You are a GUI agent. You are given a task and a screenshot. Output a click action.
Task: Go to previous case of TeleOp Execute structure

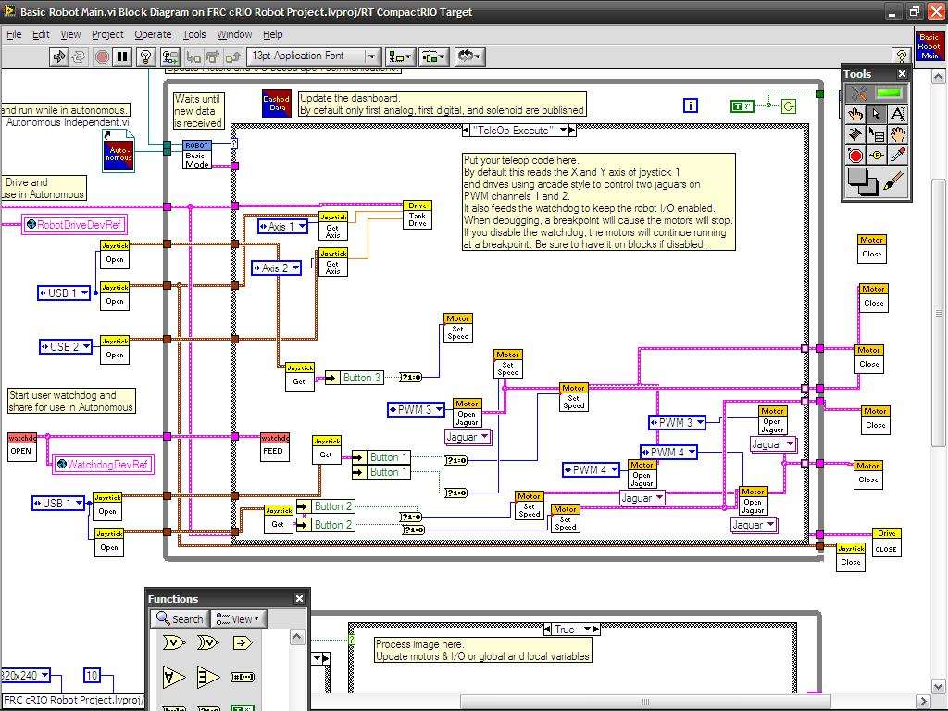click(466, 130)
